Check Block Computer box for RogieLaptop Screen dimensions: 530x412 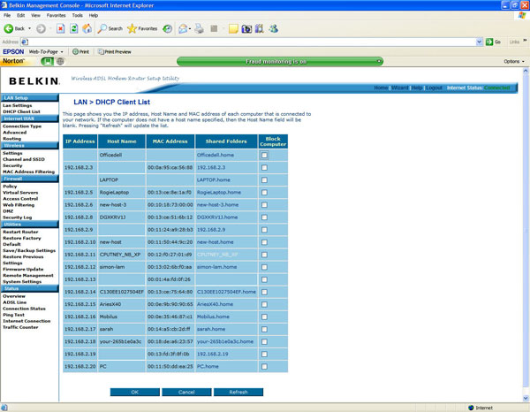click(264, 191)
